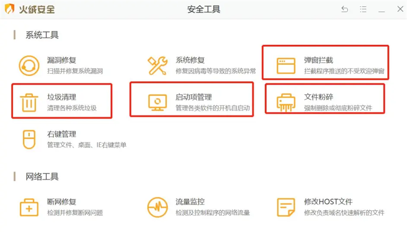
Task: Click description 拦截程序推送的不受欢迎弹窗
Action: tap(344, 71)
